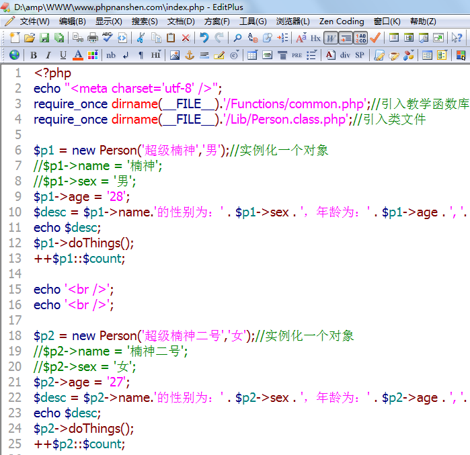Click the Print icon
The width and height of the screenshot is (470, 455).
pos(93,38)
